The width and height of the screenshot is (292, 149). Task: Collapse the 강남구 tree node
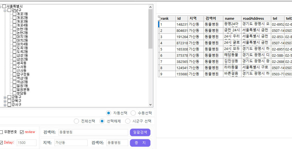point(5,10)
